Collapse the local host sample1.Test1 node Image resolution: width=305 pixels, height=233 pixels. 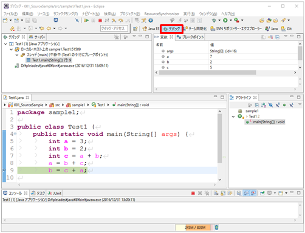point(12,49)
